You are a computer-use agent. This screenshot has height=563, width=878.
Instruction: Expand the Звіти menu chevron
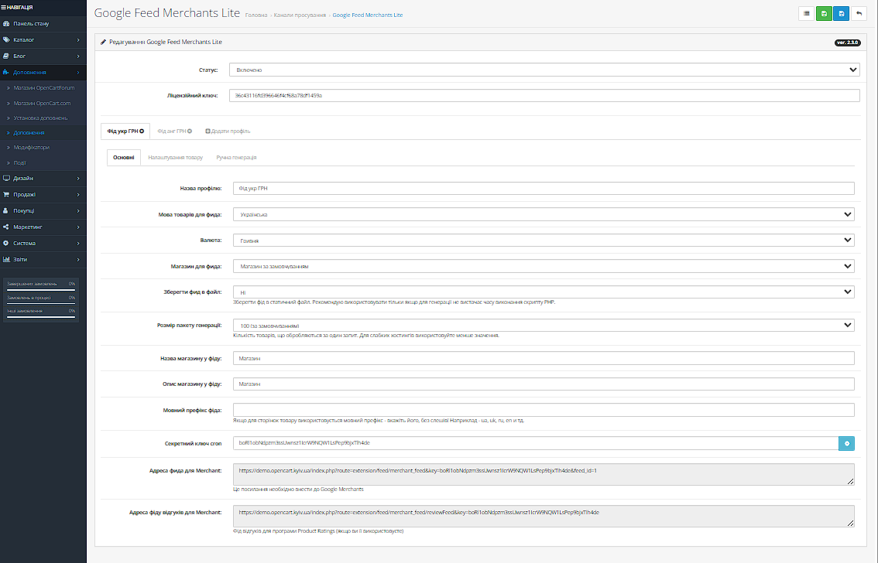pos(78,259)
